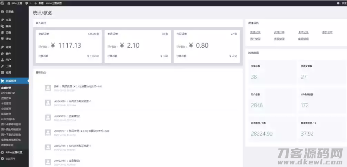Screen dimensions: 347x167
Task: Click the WordPress logo in admin bar
Action: click(x=3, y=3)
